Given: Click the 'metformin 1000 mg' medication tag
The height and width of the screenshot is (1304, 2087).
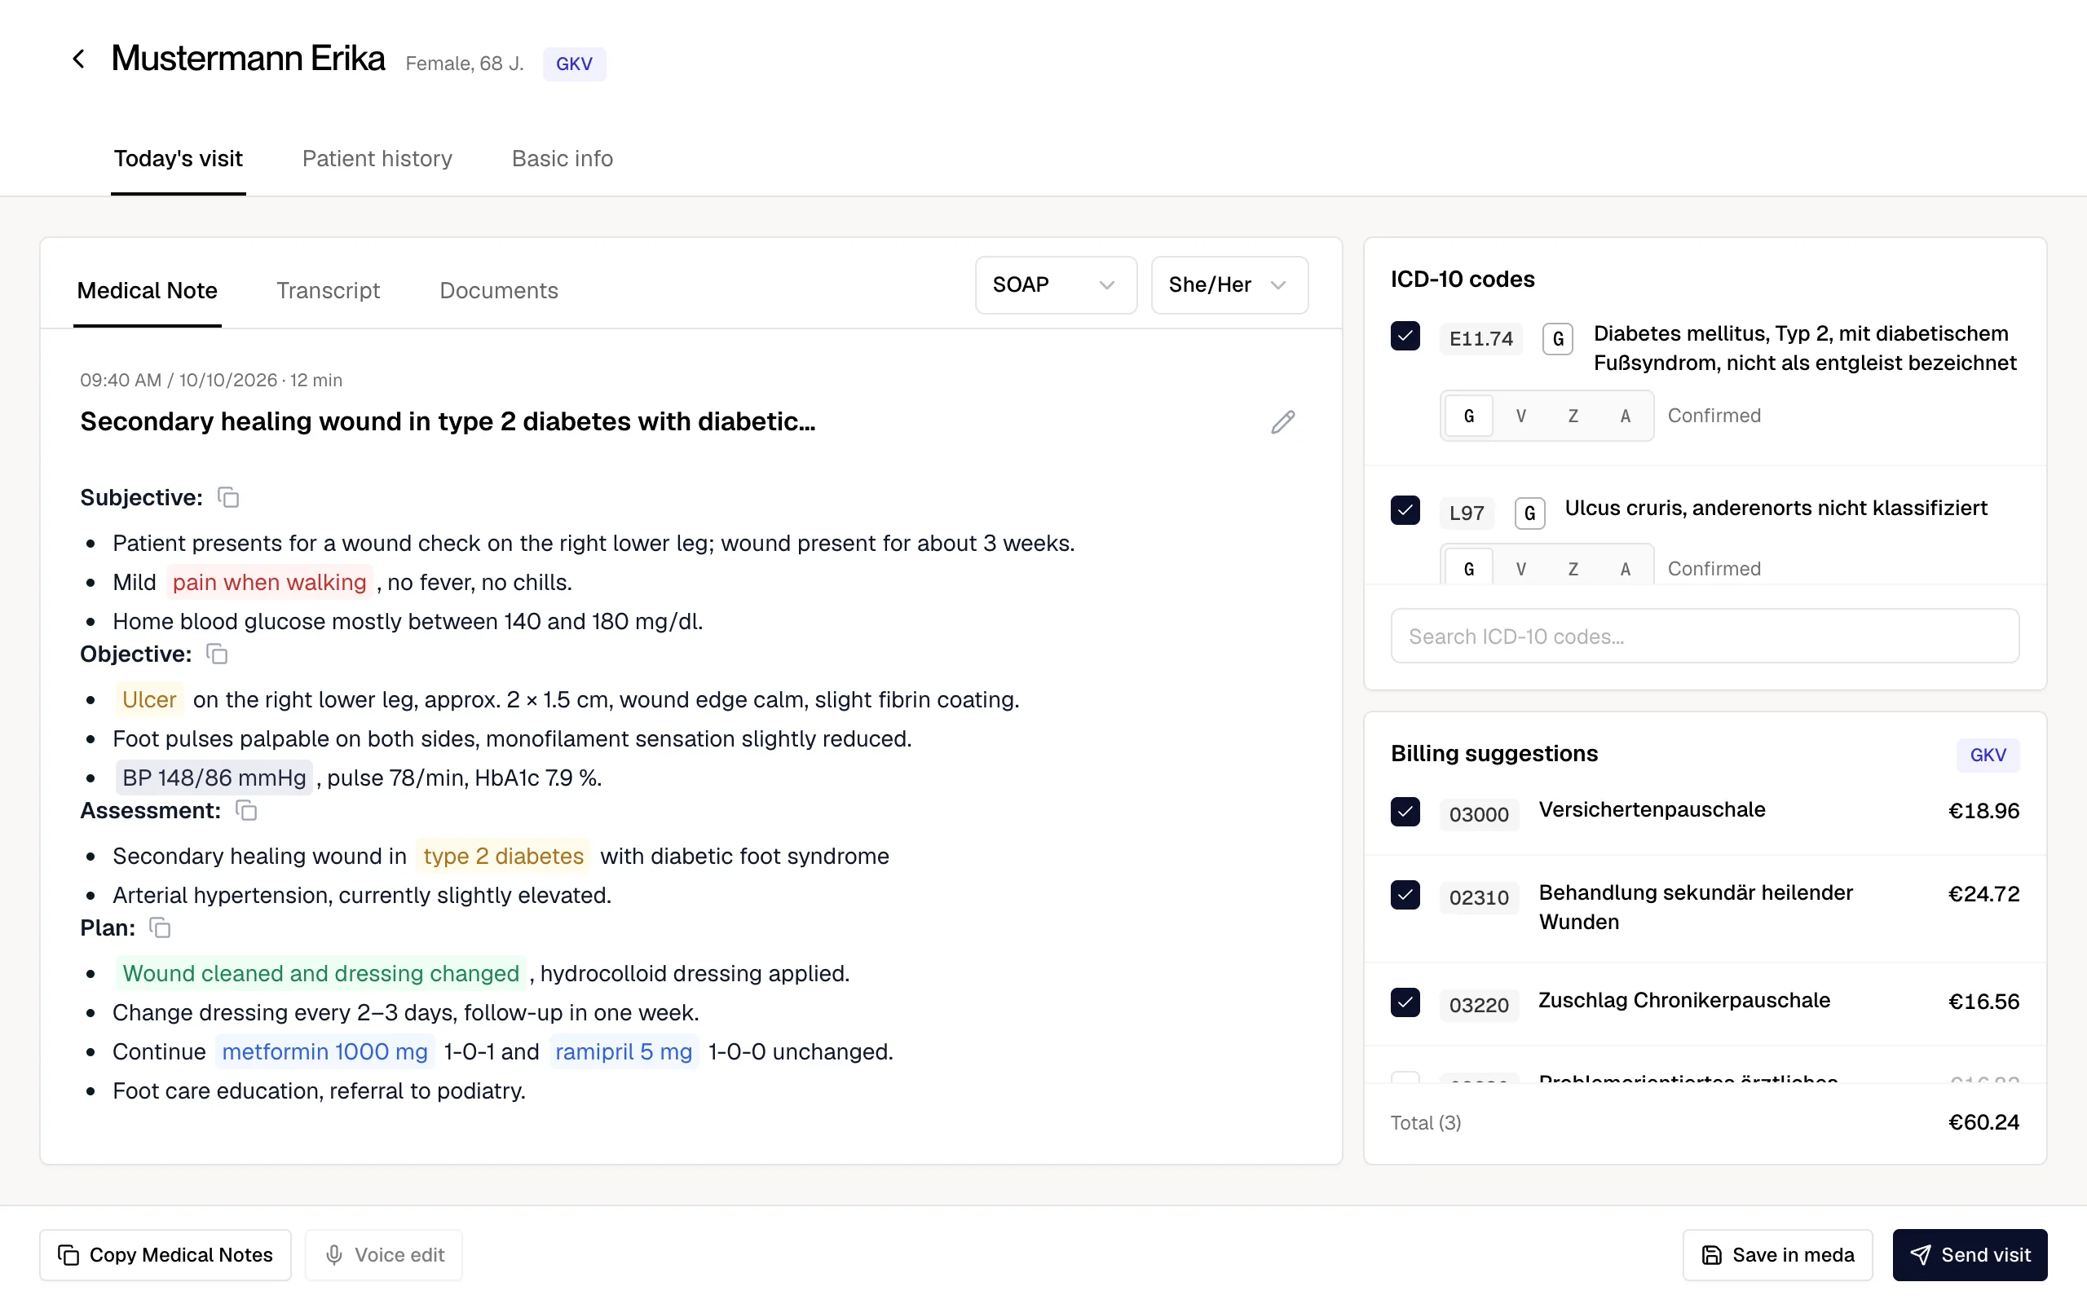Looking at the screenshot, I should pos(324,1052).
